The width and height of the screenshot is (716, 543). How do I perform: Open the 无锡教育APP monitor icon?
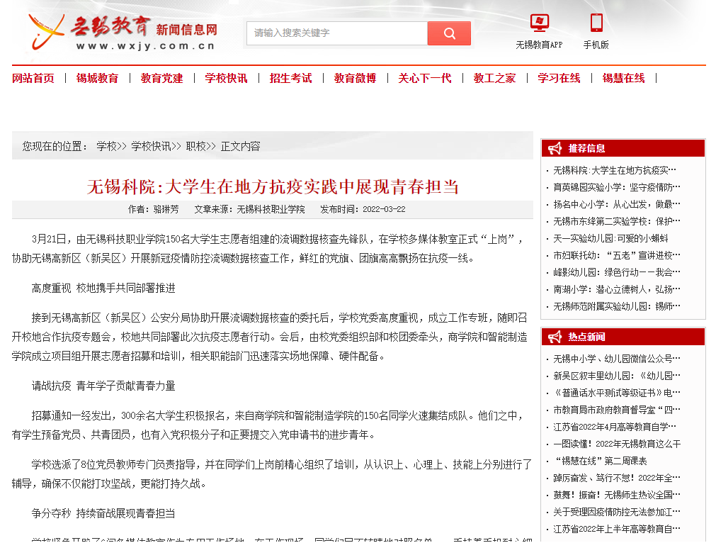[539, 23]
